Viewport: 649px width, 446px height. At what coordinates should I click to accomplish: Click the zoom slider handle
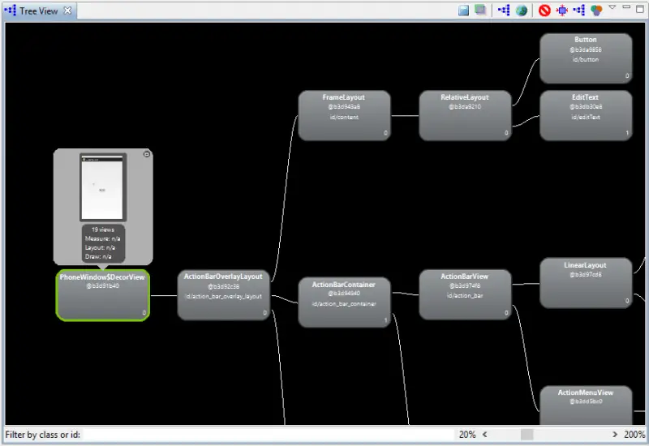[527, 435]
